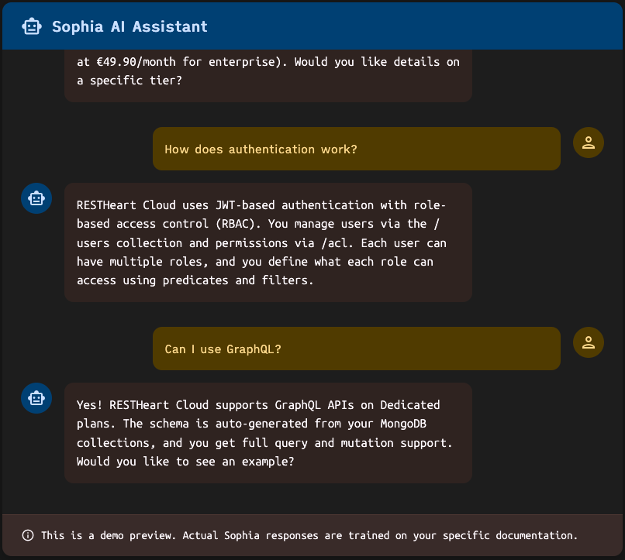Click the user avatar beside the authentication question

pos(588,143)
